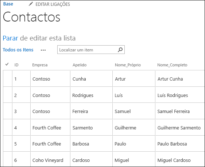Select the Samuel Ferreira full name cell
This screenshot has width=205, height=167.
(x=180, y=111)
